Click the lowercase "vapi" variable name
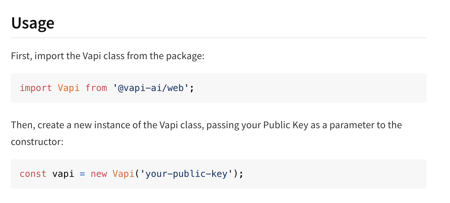This screenshot has width=450, height=203. pos(63,174)
